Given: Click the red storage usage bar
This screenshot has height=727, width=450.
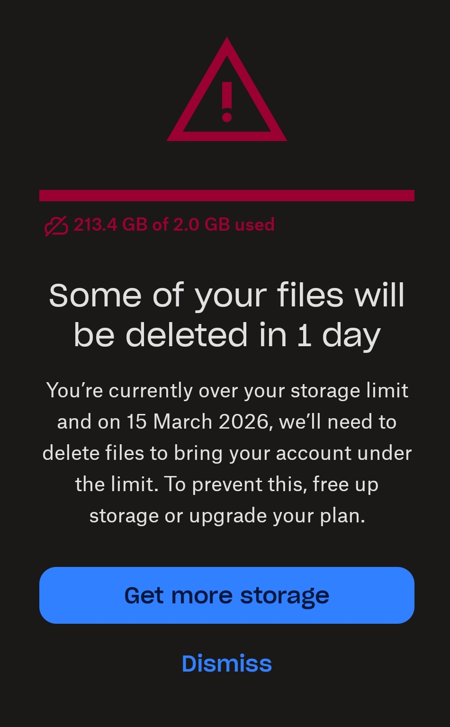Looking at the screenshot, I should [227, 196].
